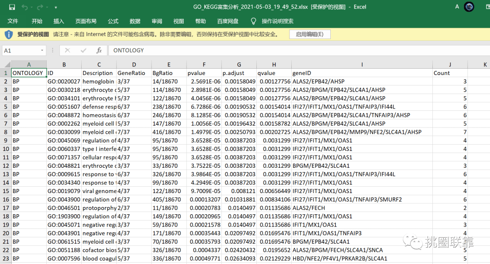The width and height of the screenshot is (490, 264).
Task: Click cell 0.008121
Action: tap(239, 191)
